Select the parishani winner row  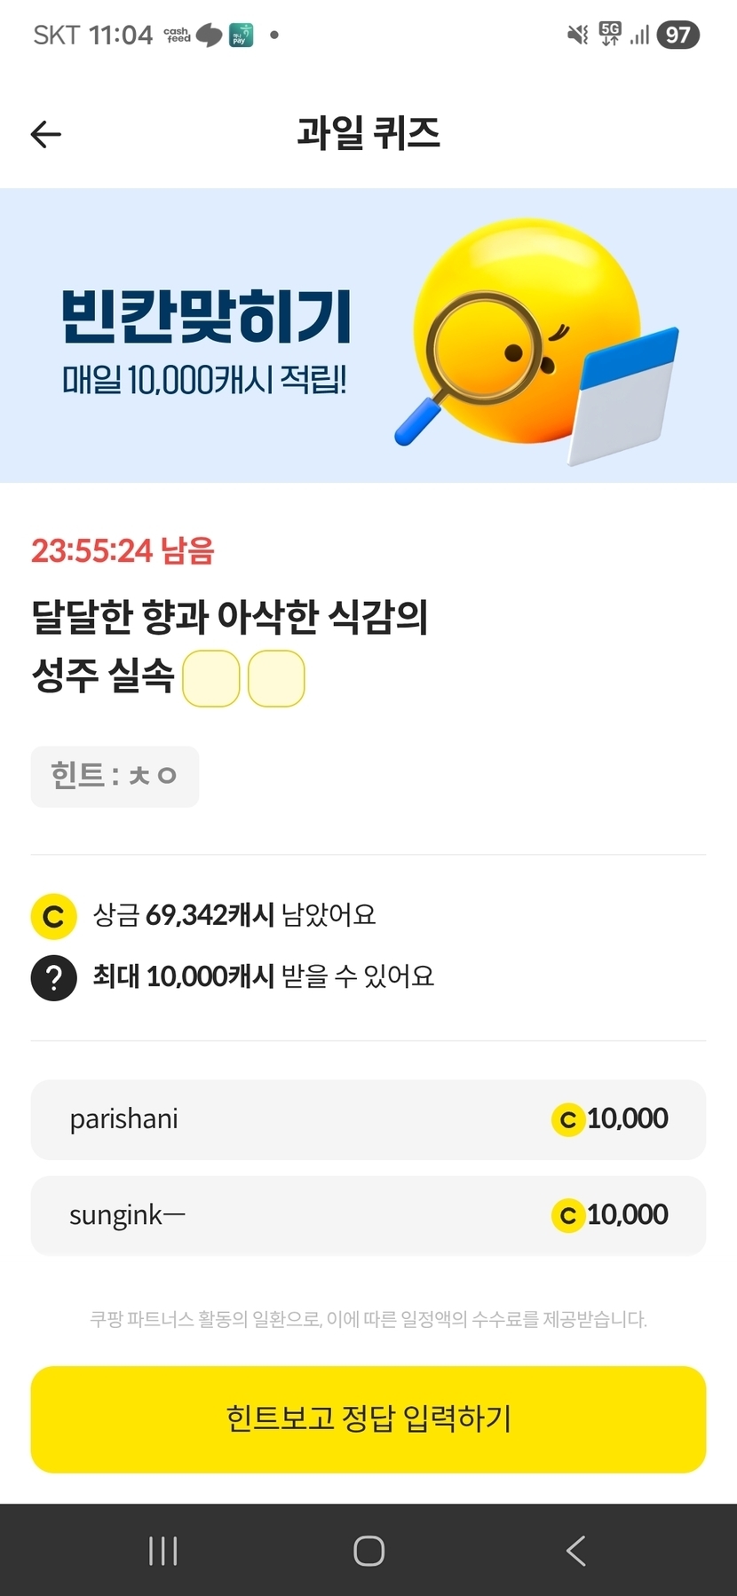368,1119
